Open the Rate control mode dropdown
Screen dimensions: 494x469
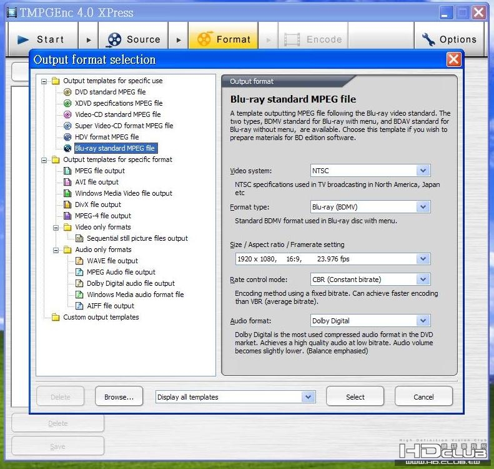(x=423, y=280)
